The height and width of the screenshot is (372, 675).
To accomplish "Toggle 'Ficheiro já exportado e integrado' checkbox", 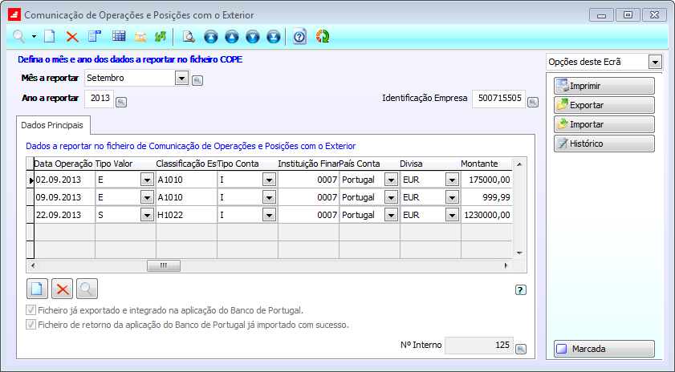I will [31, 310].
